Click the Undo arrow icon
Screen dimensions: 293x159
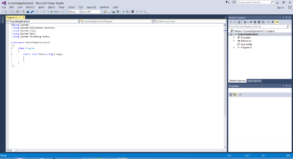(x=37, y=12)
